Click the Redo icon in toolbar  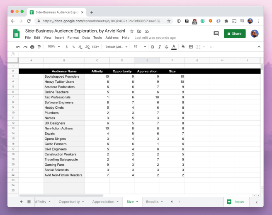point(25,47)
